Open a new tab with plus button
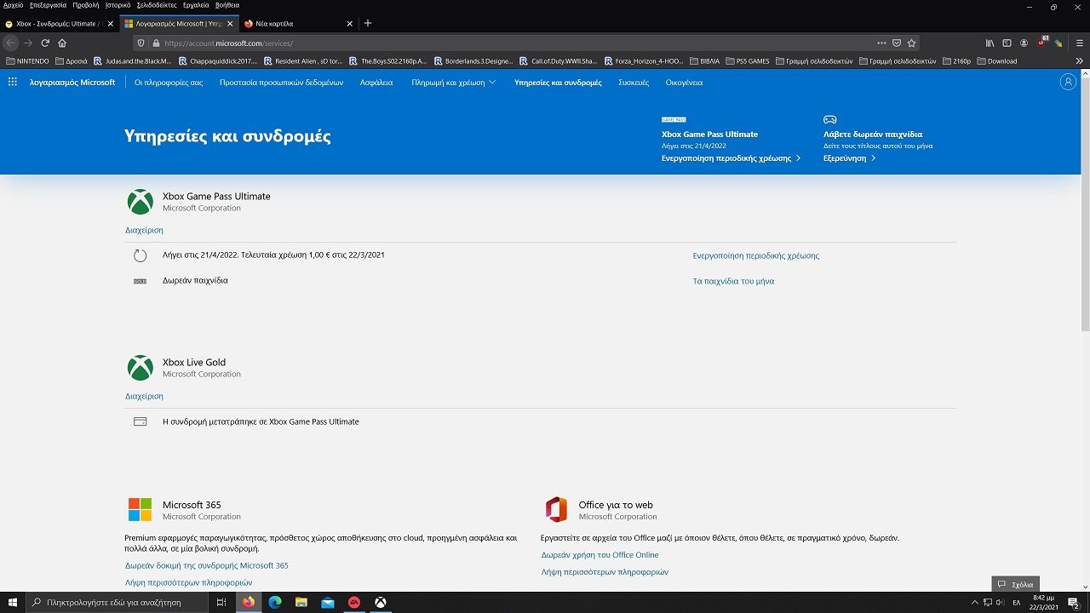The height and width of the screenshot is (613, 1090). (368, 23)
